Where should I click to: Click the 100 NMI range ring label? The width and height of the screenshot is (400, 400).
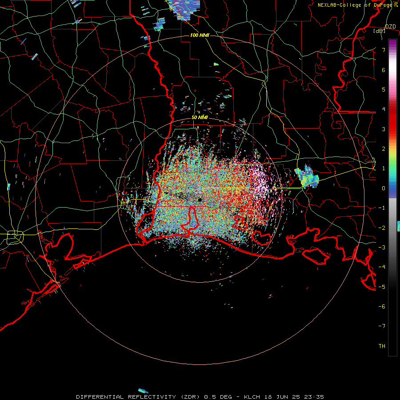click(200, 35)
